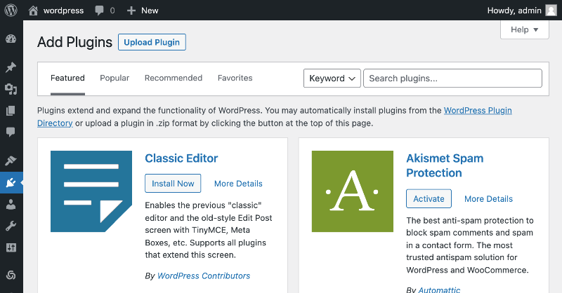Click the Akismet plugin icon
The height and width of the screenshot is (293, 562).
coord(353,191)
